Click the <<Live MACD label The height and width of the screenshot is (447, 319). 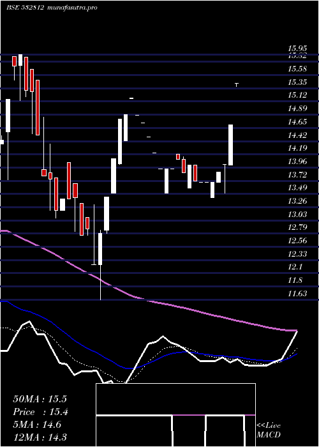click(269, 430)
